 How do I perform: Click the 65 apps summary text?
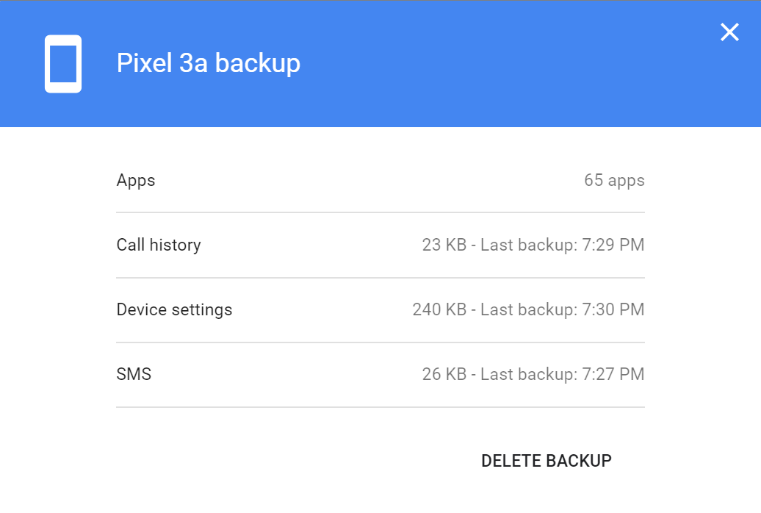pyautogui.click(x=614, y=180)
